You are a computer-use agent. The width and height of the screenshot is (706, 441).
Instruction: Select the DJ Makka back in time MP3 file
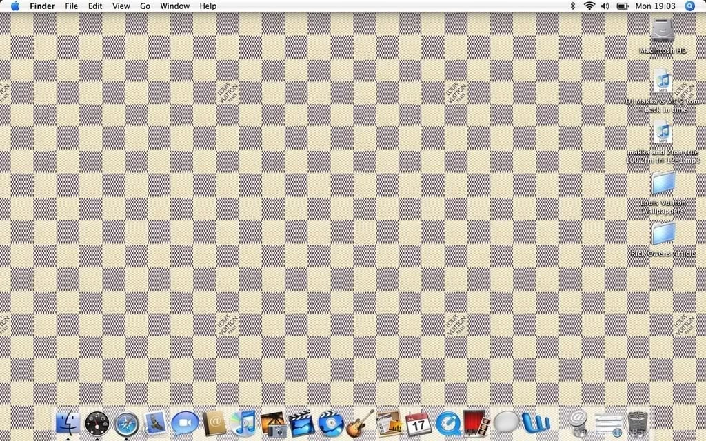tap(663, 81)
